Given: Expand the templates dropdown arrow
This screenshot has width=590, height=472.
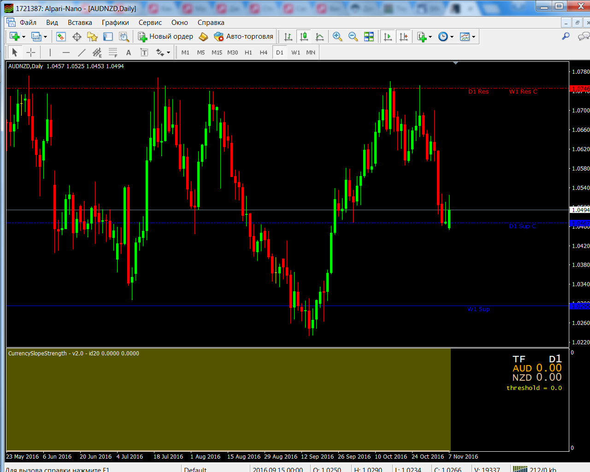Looking at the screenshot, I should (473, 37).
